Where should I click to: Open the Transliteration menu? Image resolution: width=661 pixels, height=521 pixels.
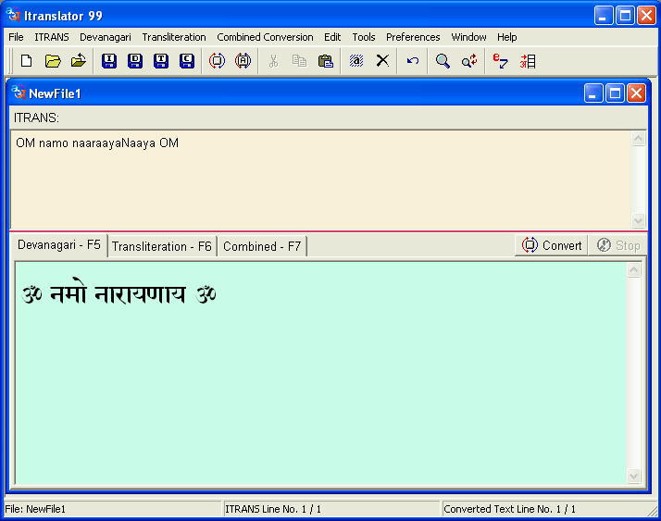174,37
